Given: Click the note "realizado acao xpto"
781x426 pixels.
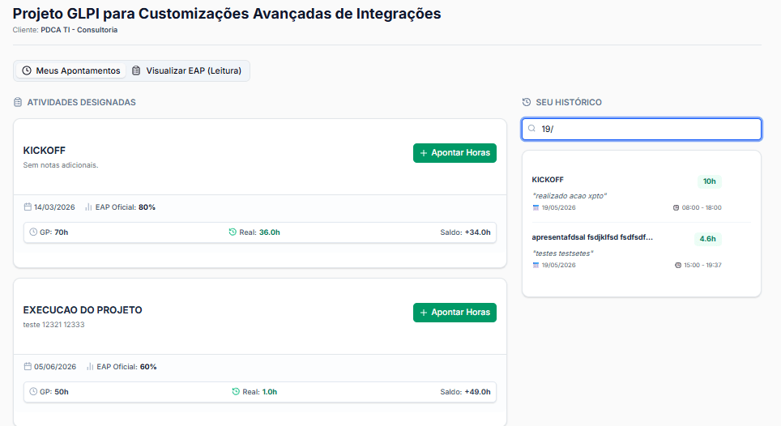Looking at the screenshot, I should (570, 196).
